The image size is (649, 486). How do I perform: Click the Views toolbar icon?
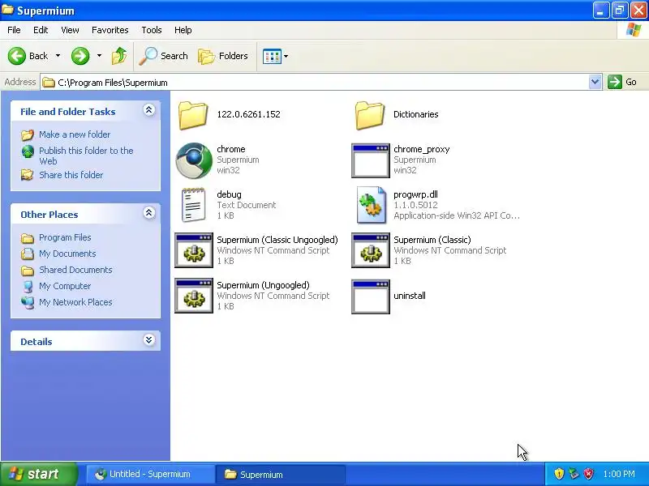[x=272, y=56]
